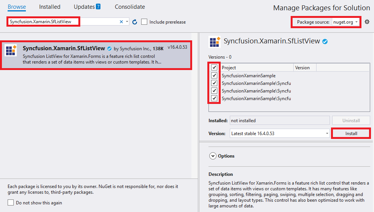Image resolution: width=374 pixels, height=212 pixels.
Task: Switch to the Browse tab
Action: pyautogui.click(x=17, y=7)
